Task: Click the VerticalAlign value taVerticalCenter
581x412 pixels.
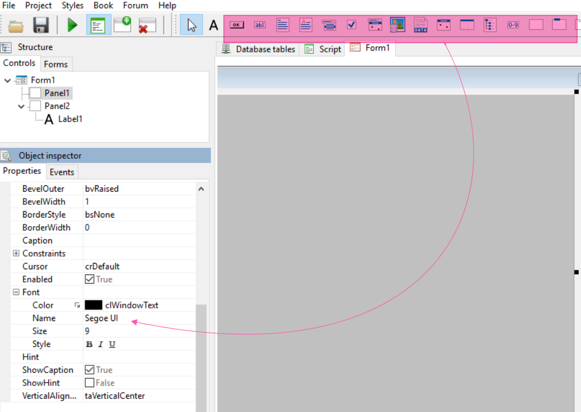Action: [x=115, y=396]
